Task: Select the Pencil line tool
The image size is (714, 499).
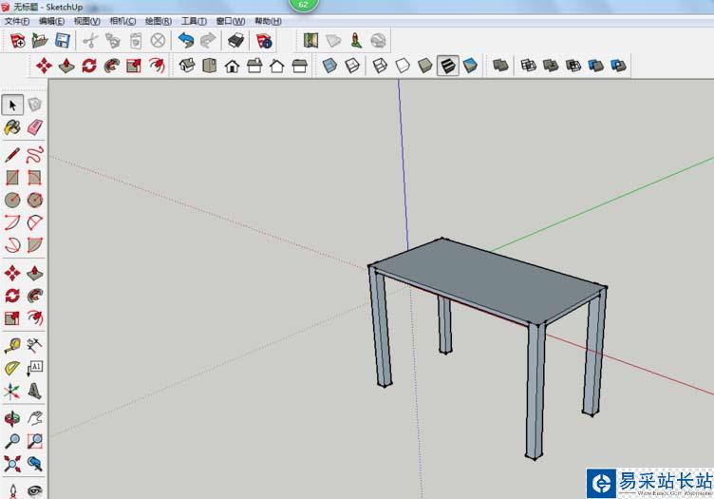Action: (12, 154)
